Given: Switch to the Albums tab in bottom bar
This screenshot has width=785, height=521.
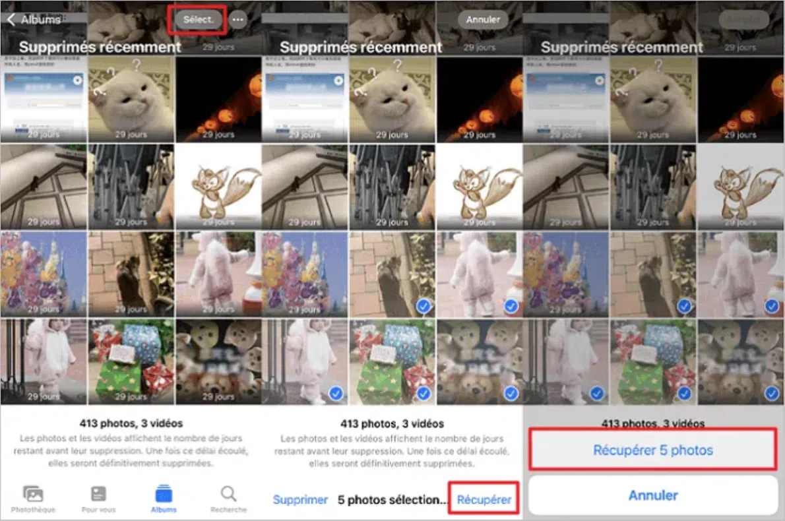Looking at the screenshot, I should tap(164, 499).
